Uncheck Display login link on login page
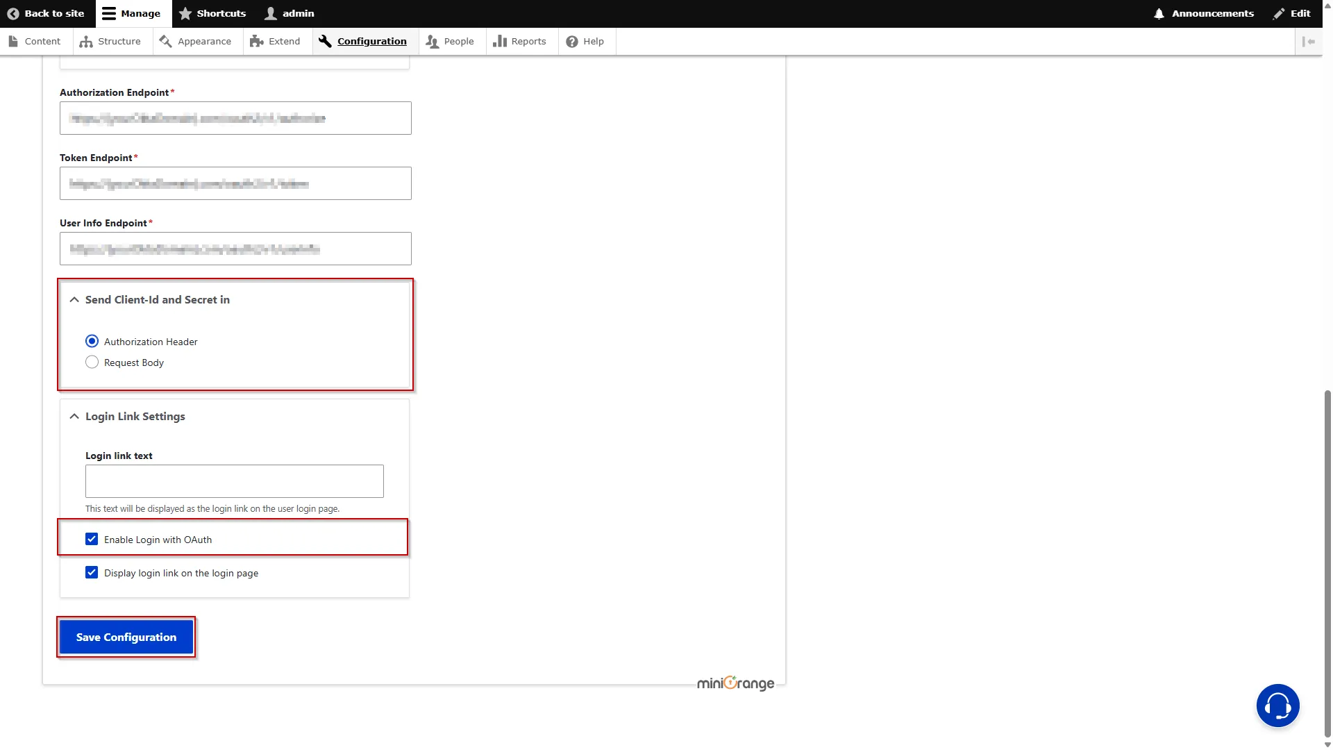Screen dimensions: 1333x750 92,572
